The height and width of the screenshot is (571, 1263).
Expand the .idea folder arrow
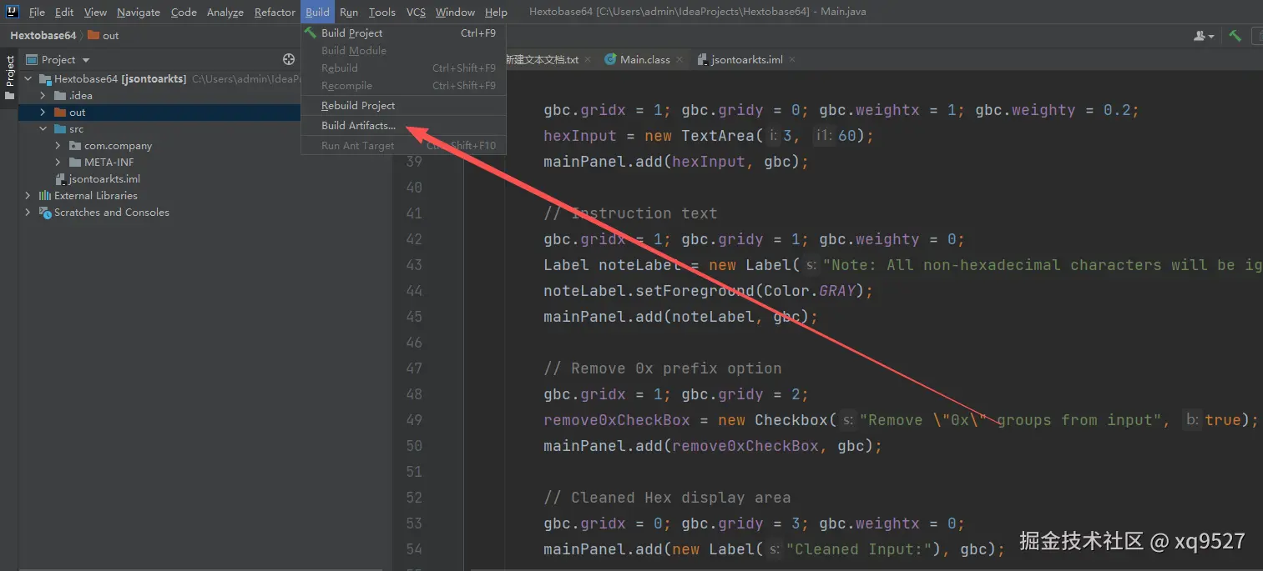tap(43, 95)
